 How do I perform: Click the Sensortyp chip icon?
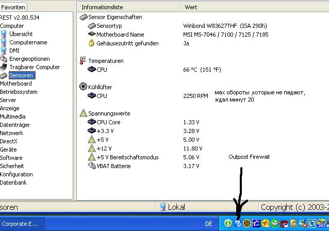(x=91, y=26)
